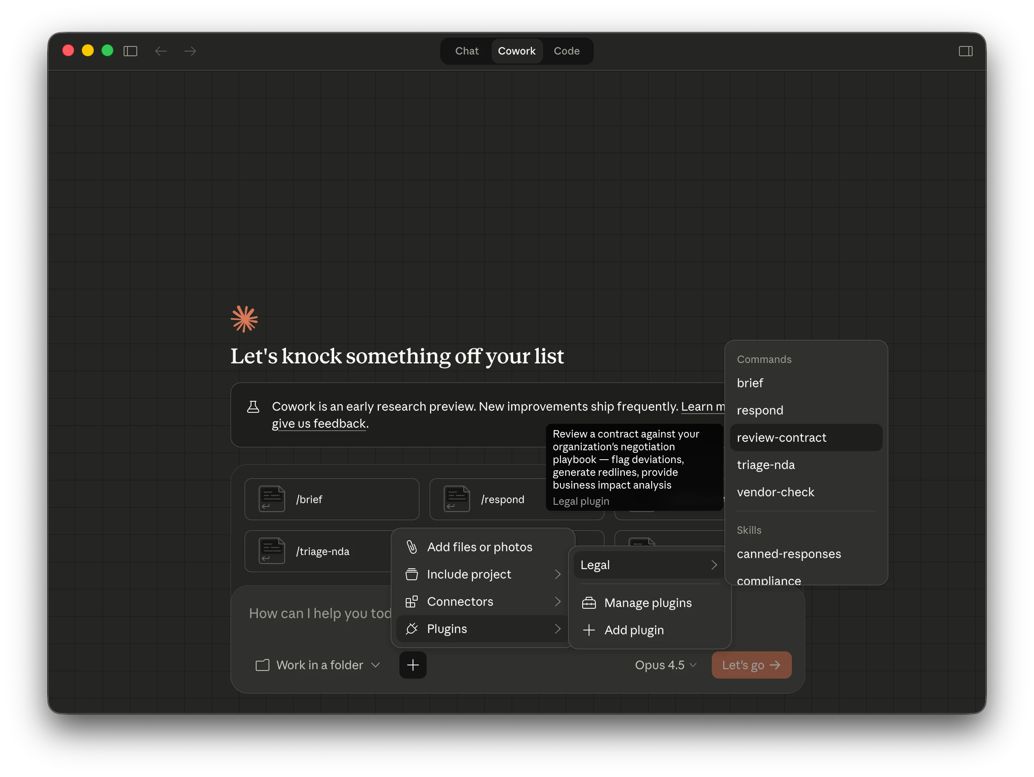Click the Manage plugins toolbox icon
This screenshot has width=1034, height=777.
pyautogui.click(x=589, y=603)
